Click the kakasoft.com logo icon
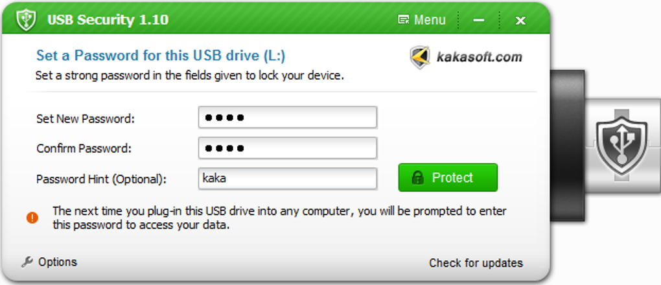661x285 pixels. tap(420, 57)
